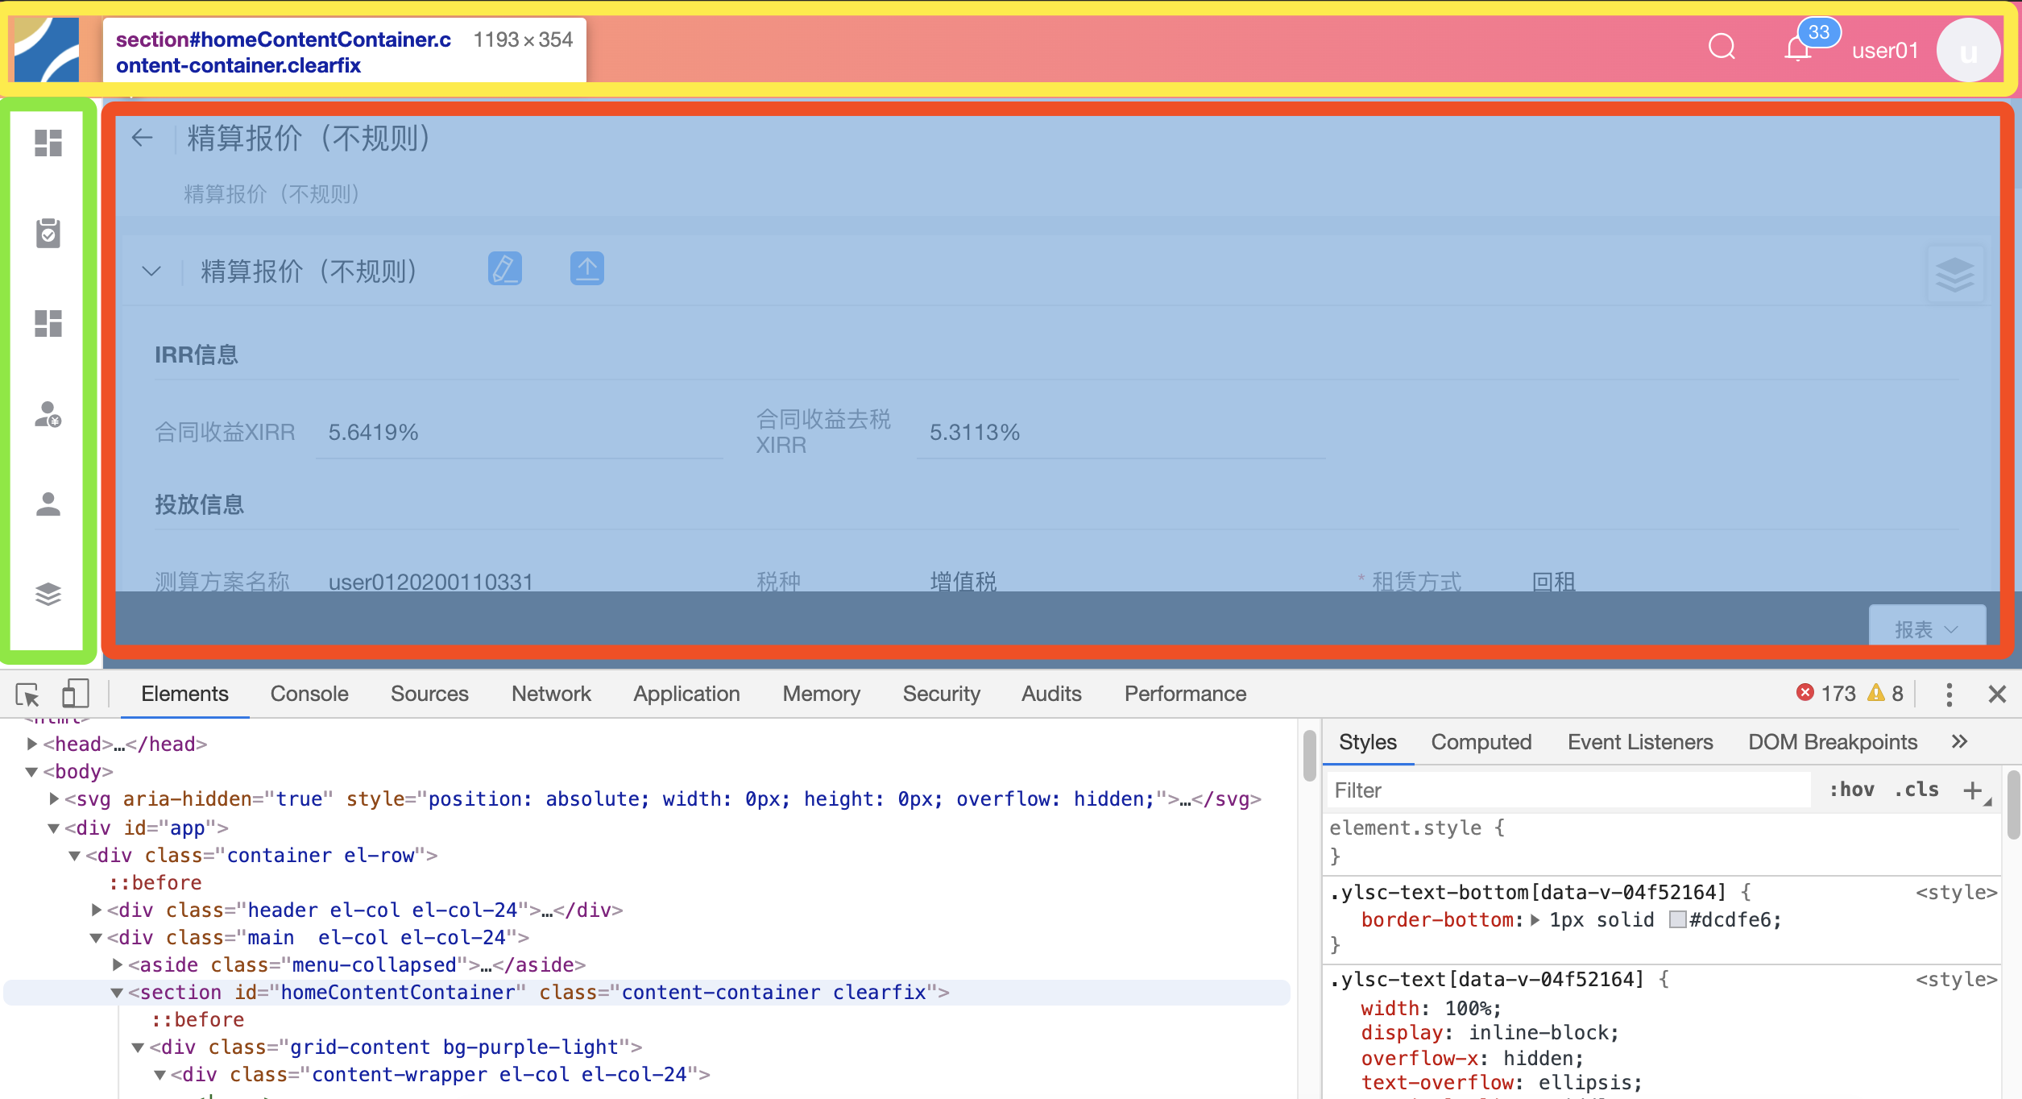The width and height of the screenshot is (2022, 1099).
Task: Click the #dcdfe6 border color swatch
Action: tap(1678, 919)
